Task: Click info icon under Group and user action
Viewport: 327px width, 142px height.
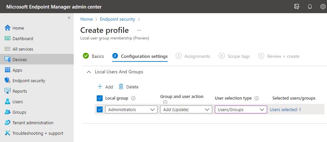Action: [165, 102]
